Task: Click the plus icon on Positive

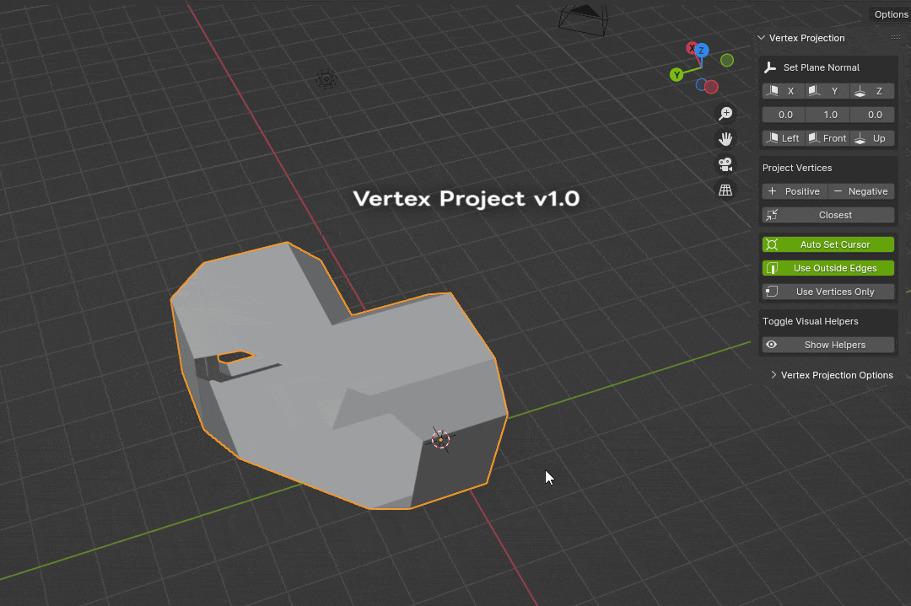Action: [772, 191]
